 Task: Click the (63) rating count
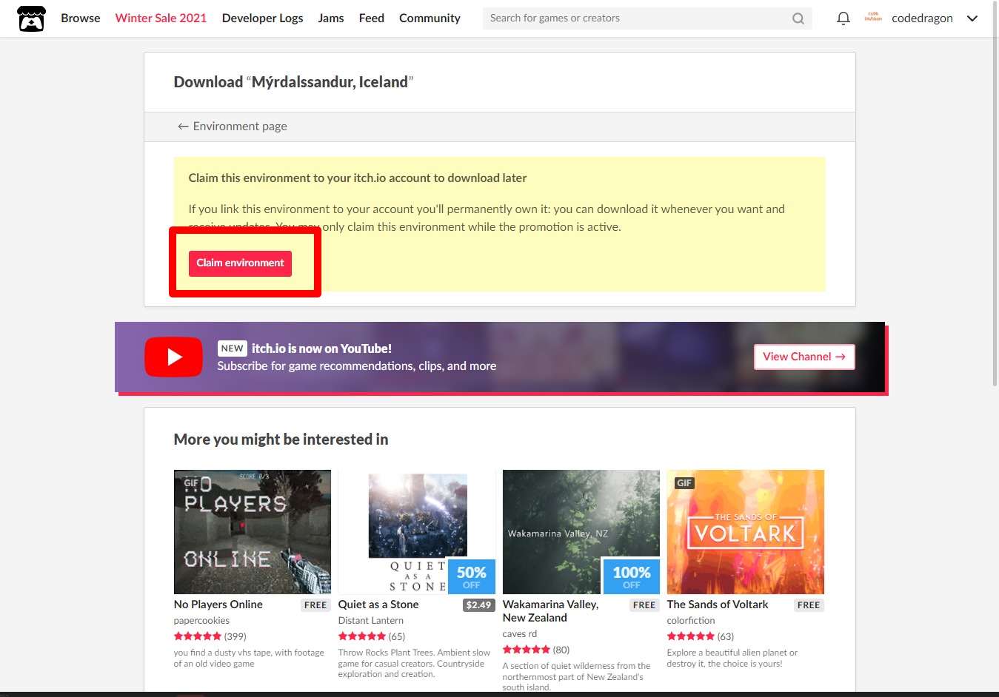726,636
